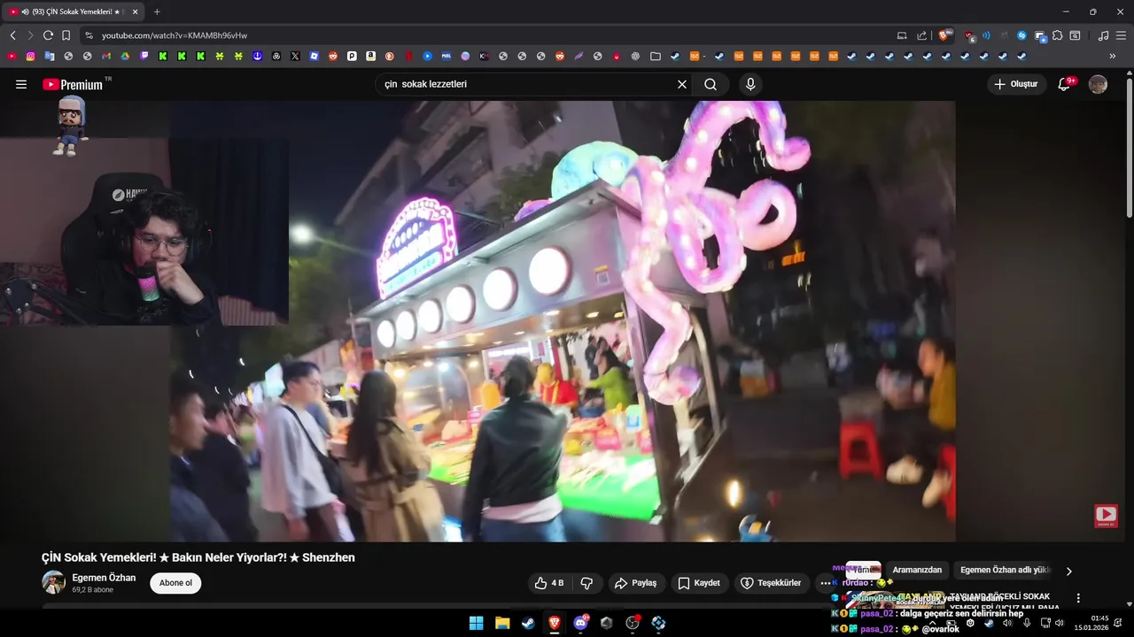Run the search with magnifier button

coord(711,84)
